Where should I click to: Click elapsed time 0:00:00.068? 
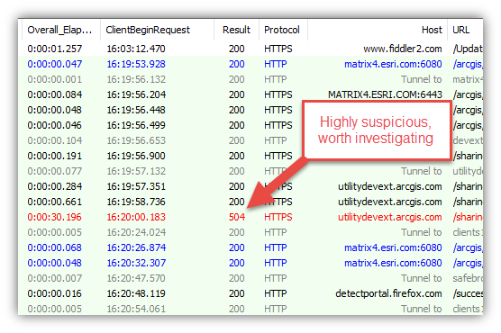[x=55, y=248]
